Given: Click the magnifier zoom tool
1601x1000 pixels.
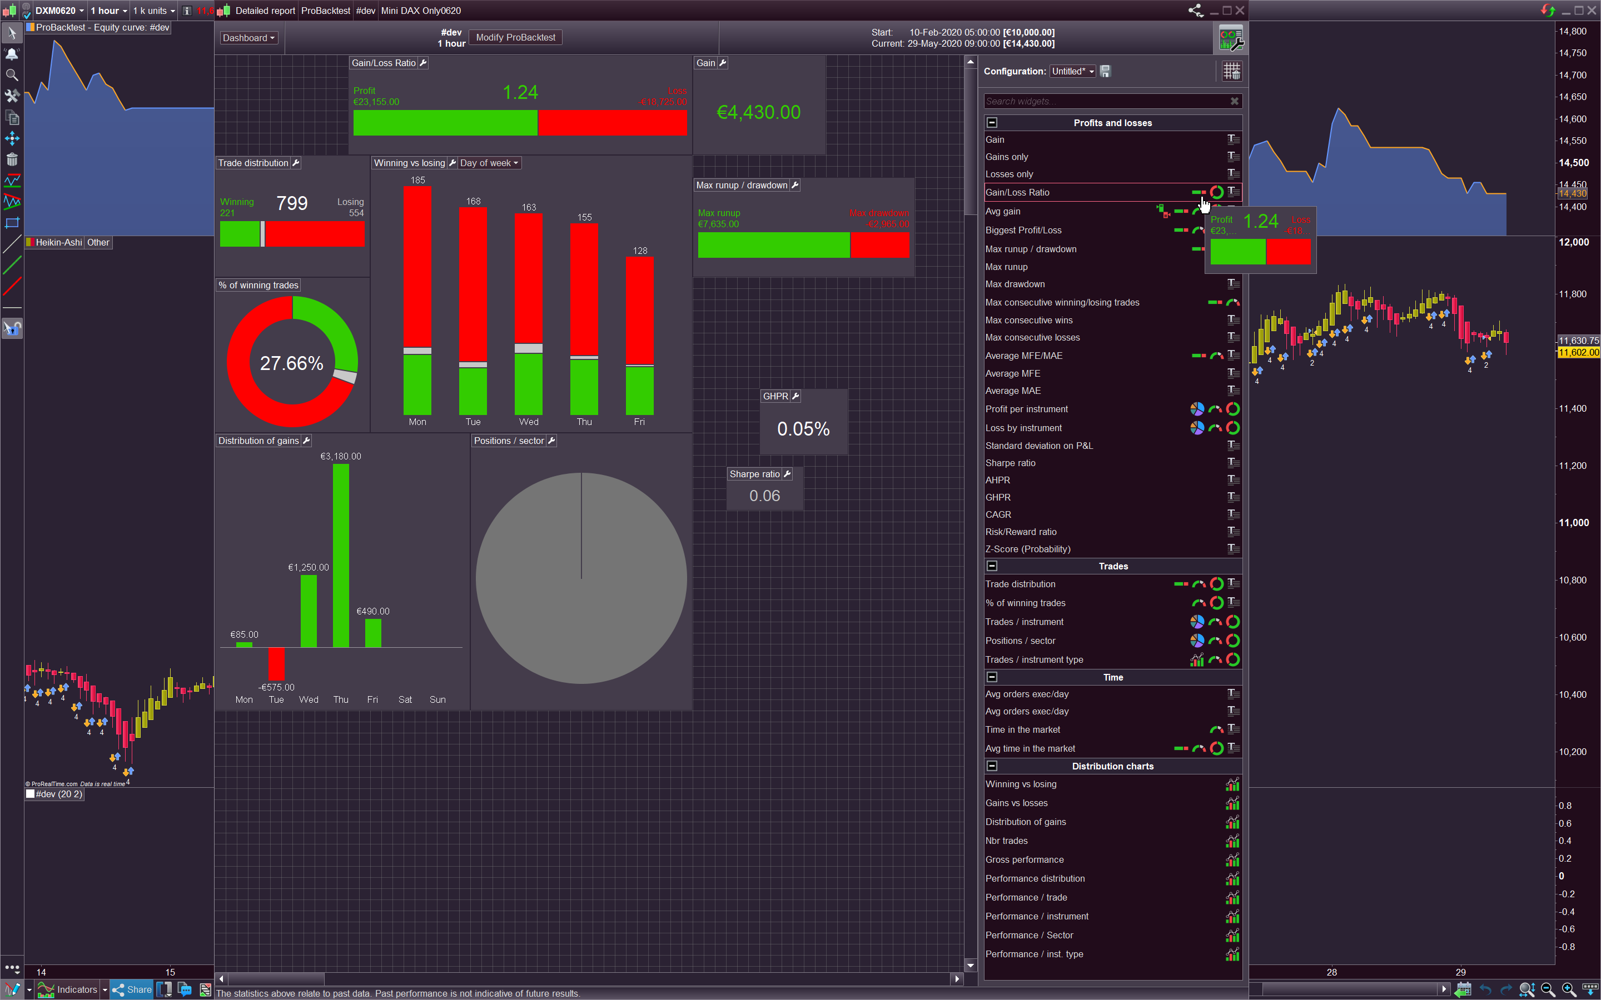Looking at the screenshot, I should click(x=12, y=75).
